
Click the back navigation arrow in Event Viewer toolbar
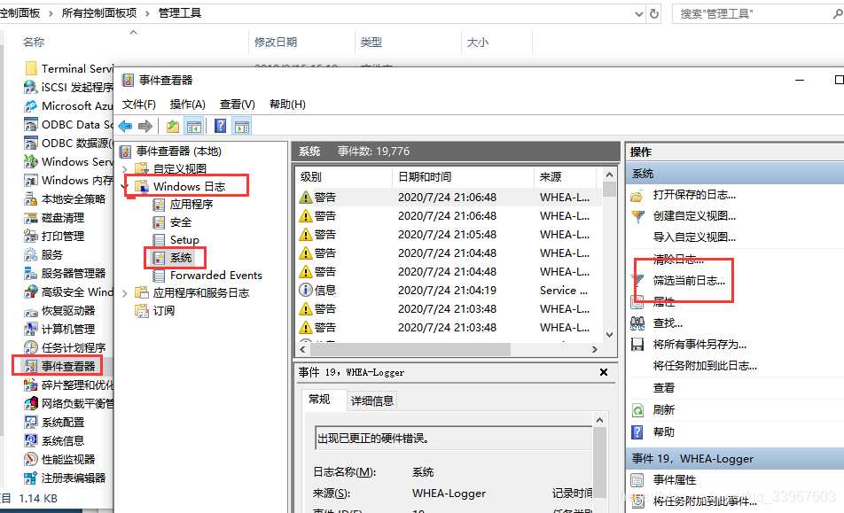point(124,126)
